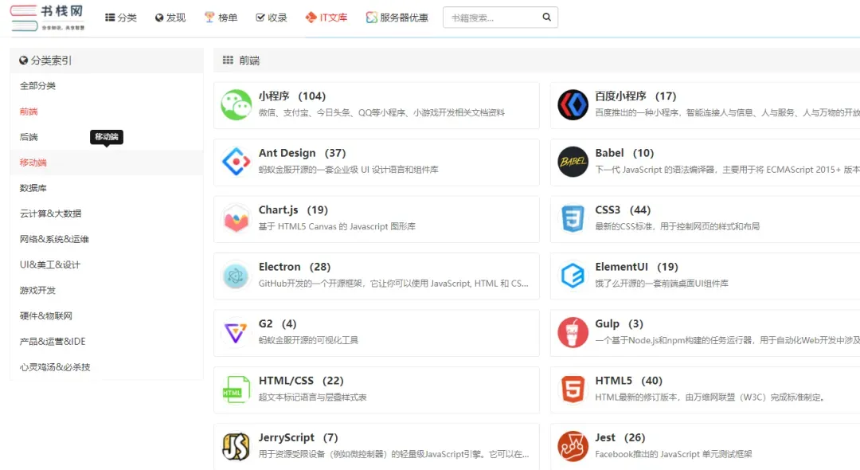Open the Babel (10) title
The width and height of the screenshot is (860, 470).
click(624, 153)
